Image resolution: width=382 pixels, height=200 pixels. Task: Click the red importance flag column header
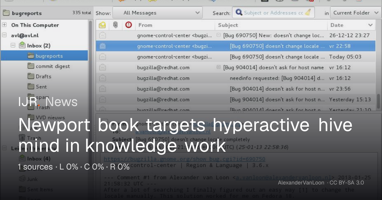tap(129, 25)
